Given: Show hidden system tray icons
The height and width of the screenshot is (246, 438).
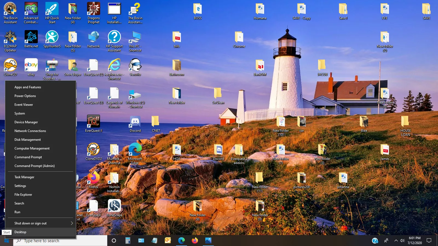Looking at the screenshot, I should point(396,241).
